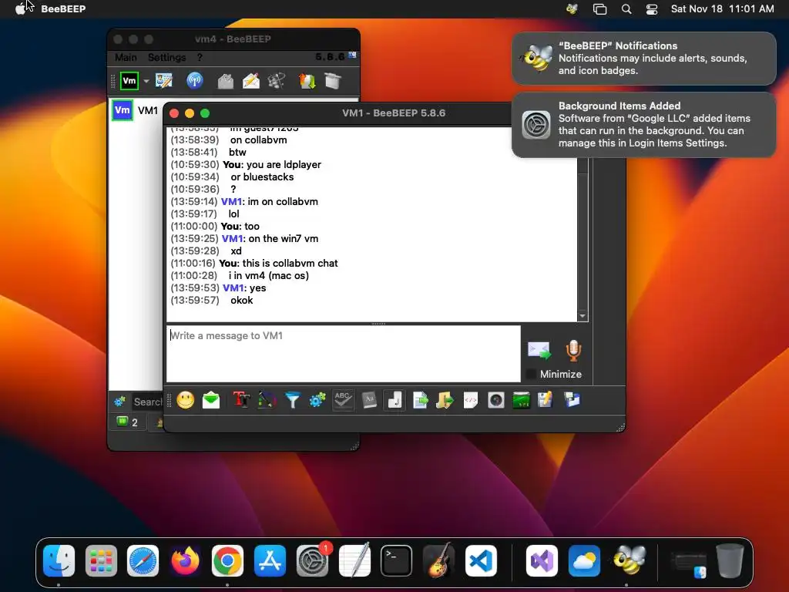Click the version flag icon next to 5.8.6
The width and height of the screenshot is (789, 592).
coord(352,55)
